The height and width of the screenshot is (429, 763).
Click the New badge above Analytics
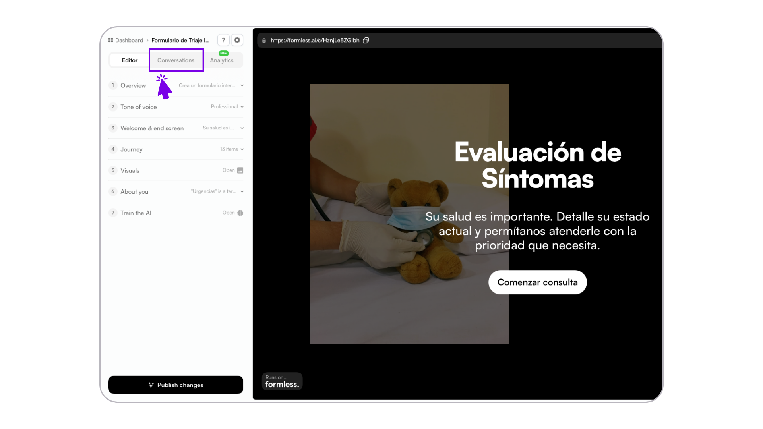point(224,53)
